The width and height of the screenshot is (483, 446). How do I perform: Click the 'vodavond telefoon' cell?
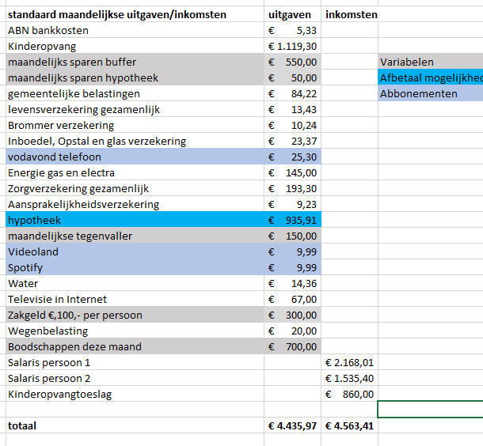[135, 157]
